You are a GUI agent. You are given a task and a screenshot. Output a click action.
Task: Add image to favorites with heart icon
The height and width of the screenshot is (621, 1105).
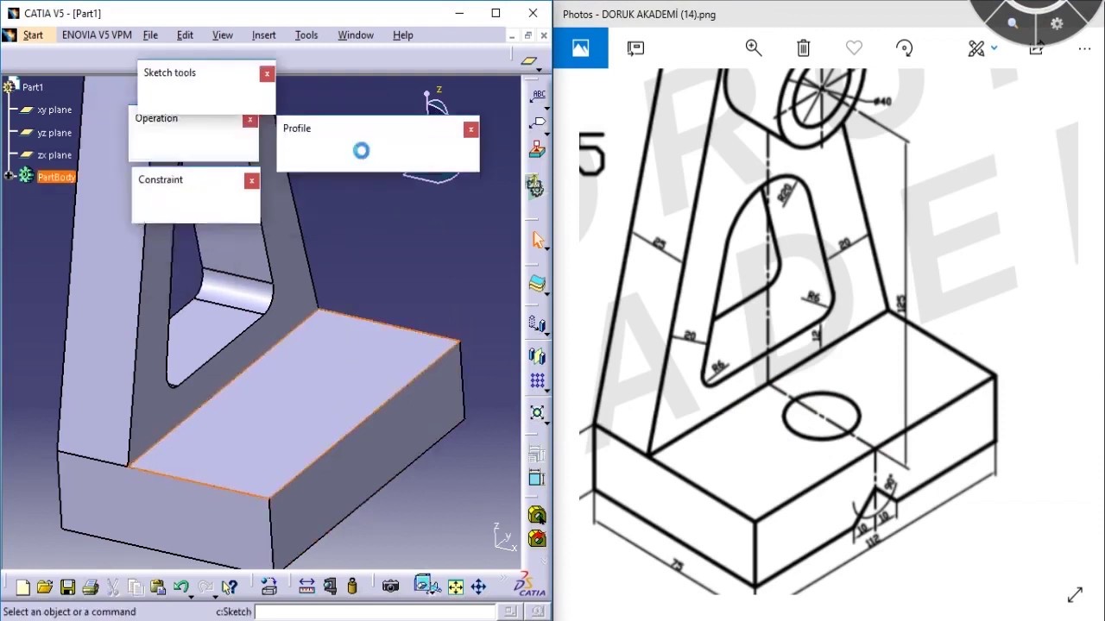click(x=854, y=48)
